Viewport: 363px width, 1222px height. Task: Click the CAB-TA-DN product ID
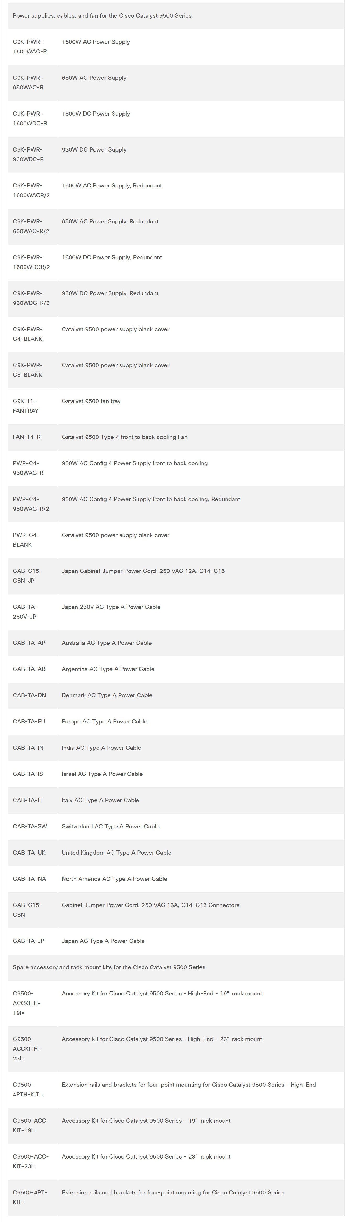pos(29,695)
